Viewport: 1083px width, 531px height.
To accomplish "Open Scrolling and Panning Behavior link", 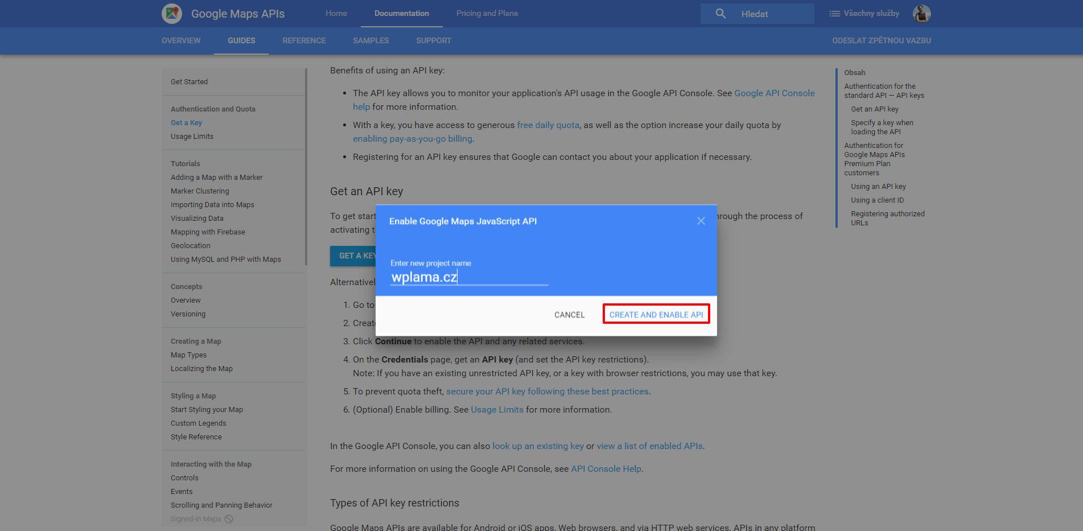I will [221, 505].
